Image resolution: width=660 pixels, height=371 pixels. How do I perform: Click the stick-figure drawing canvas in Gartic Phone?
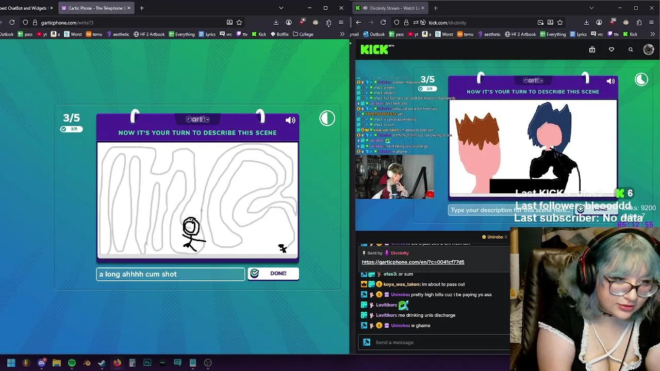(197, 199)
